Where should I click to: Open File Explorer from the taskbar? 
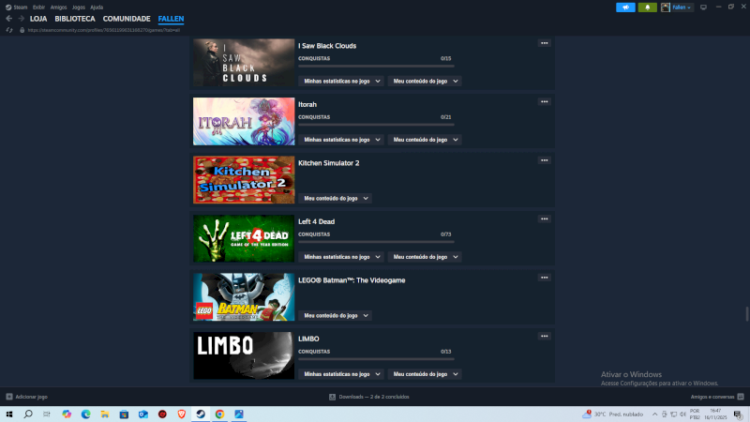click(105, 414)
